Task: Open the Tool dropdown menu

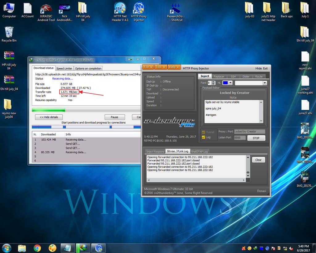Action: [160, 67]
